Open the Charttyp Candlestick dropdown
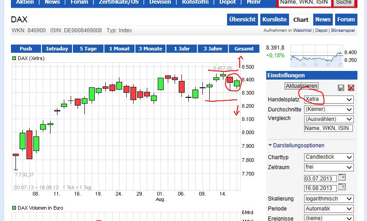The height and width of the screenshot is (221, 367). tap(329, 157)
